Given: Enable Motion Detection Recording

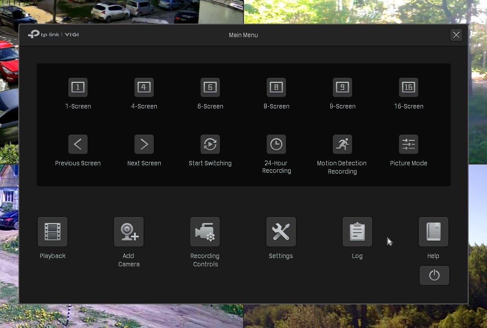Looking at the screenshot, I should pos(342,144).
